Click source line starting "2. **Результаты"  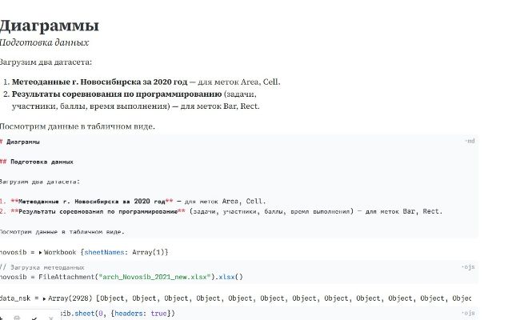(x=221, y=211)
